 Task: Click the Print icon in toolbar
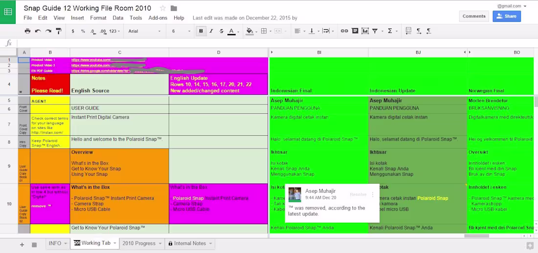pos(27,31)
